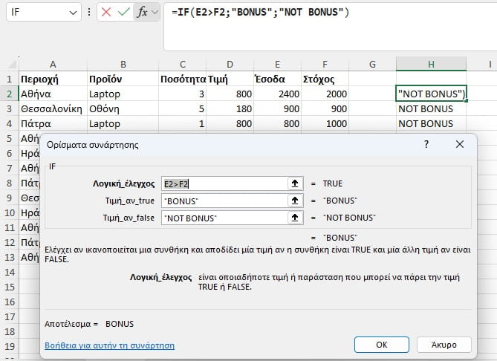497x361 pixels.
Task: Select row 4 header
Action: click(x=10, y=123)
